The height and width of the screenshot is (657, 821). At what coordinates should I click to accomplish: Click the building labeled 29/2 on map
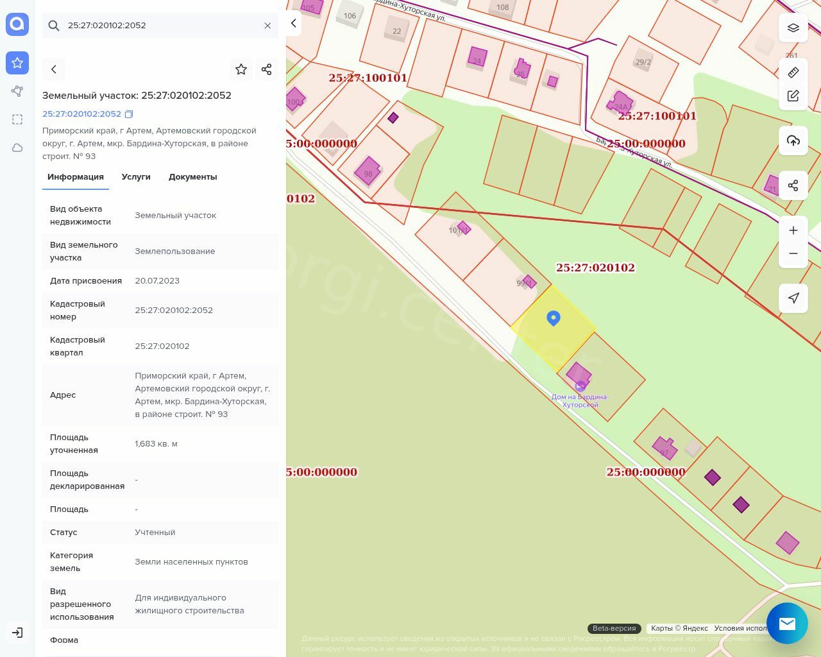click(x=643, y=62)
